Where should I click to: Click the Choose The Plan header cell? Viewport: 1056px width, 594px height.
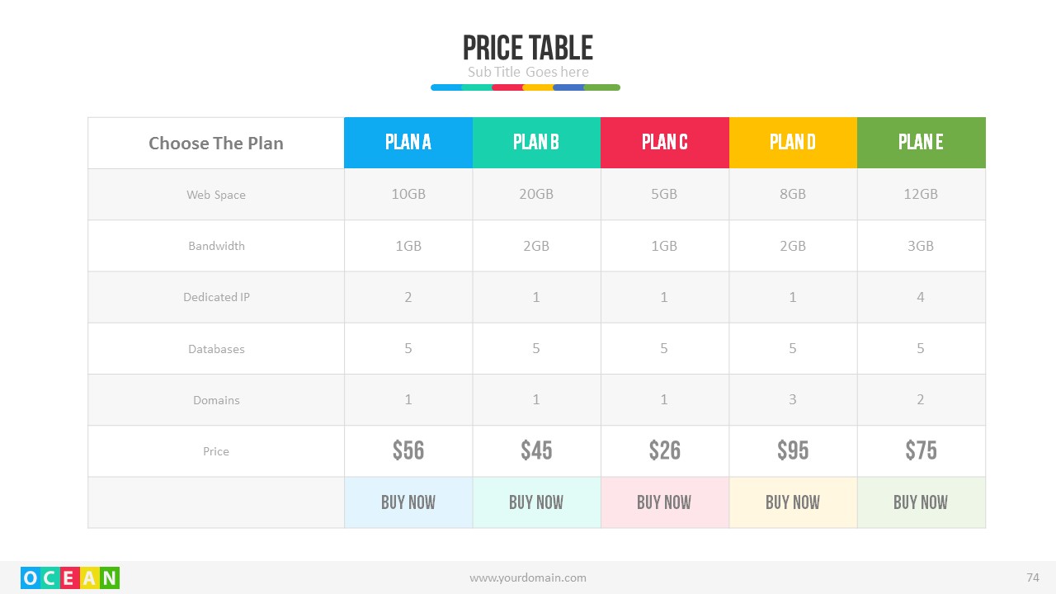(x=216, y=143)
